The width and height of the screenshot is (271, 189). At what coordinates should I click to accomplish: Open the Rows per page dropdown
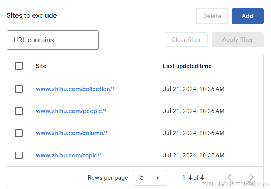coord(150,178)
